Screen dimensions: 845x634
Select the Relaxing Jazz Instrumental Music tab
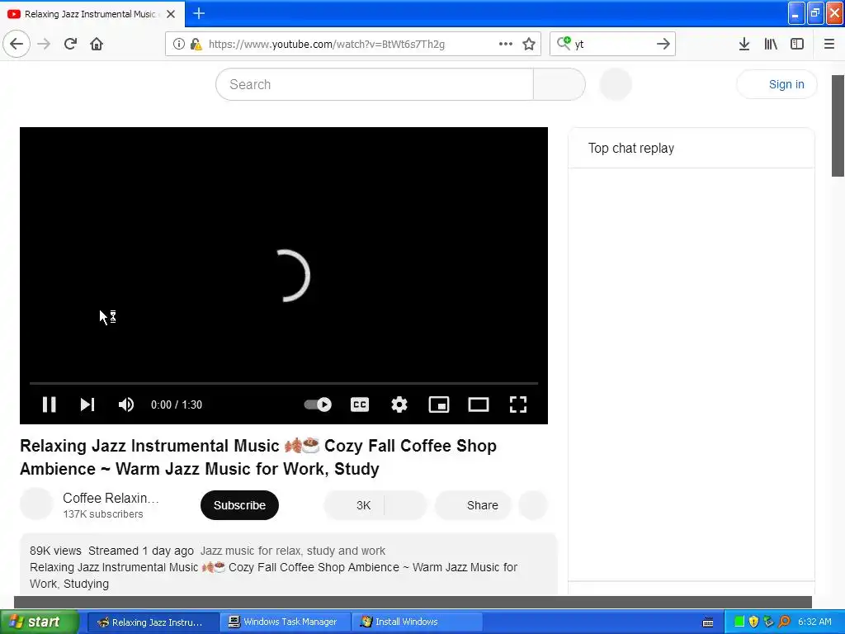click(x=92, y=14)
